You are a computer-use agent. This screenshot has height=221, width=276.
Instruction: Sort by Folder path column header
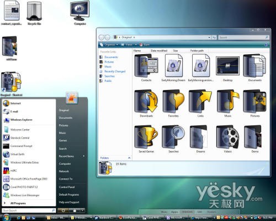tap(197, 51)
